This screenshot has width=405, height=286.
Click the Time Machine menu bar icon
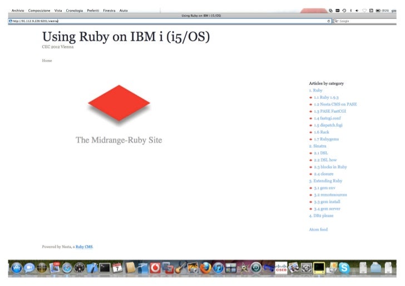(x=344, y=11)
